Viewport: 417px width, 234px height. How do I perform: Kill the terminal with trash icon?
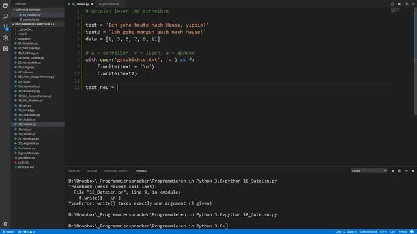click(x=399, y=171)
